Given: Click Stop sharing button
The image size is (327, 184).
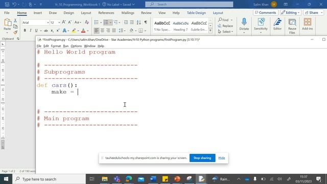Looking at the screenshot, I should (x=202, y=158).
